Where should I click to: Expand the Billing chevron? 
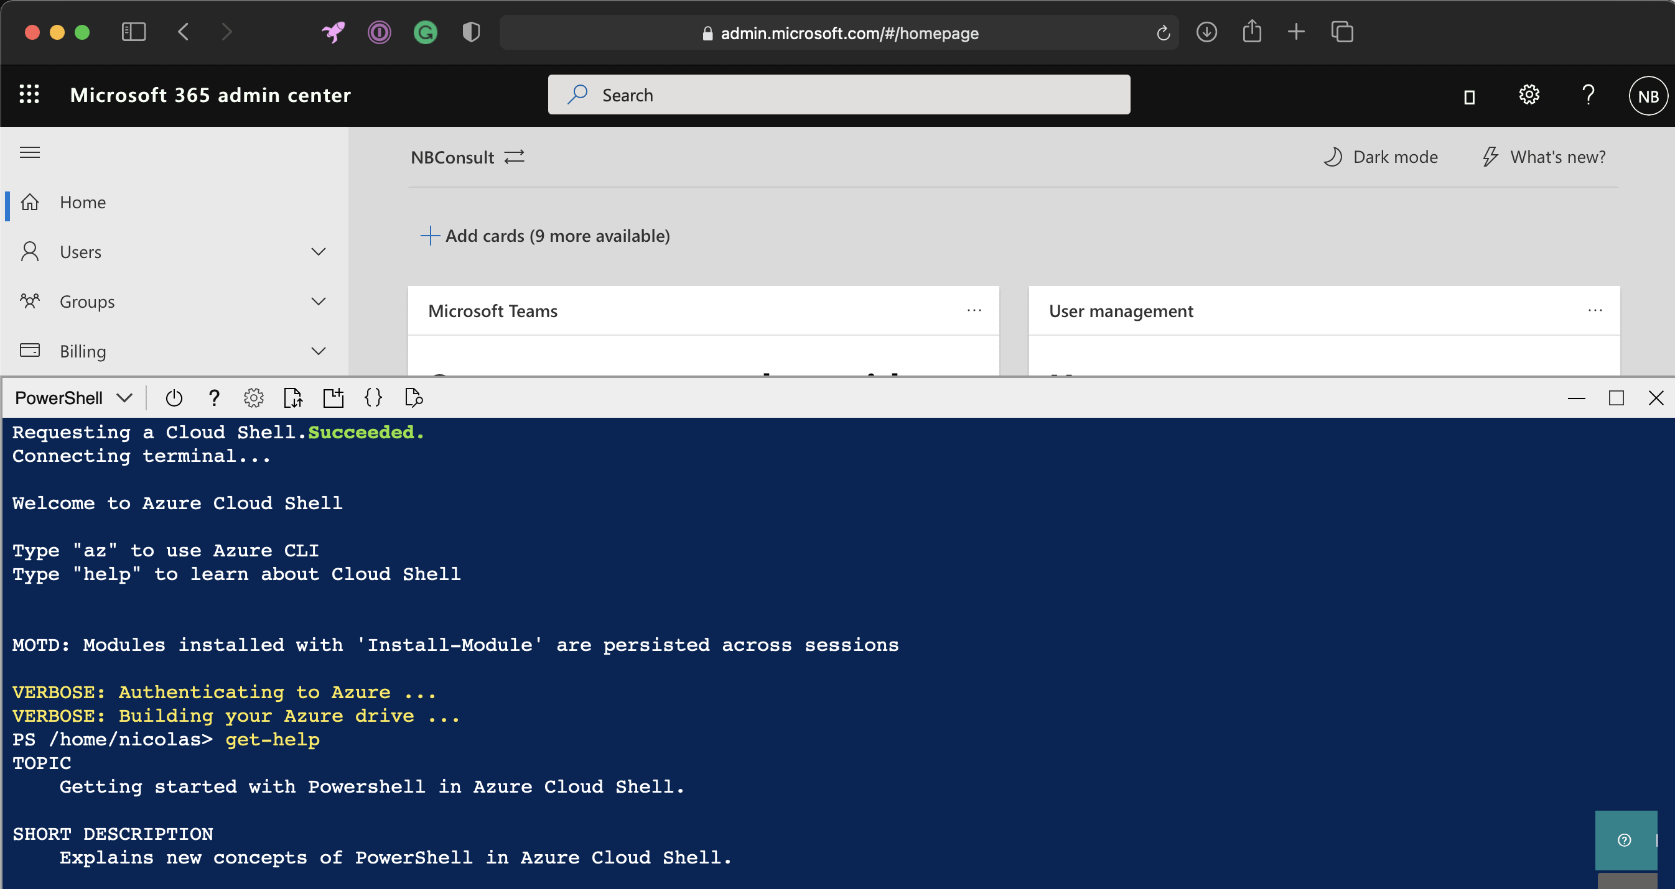click(x=318, y=351)
